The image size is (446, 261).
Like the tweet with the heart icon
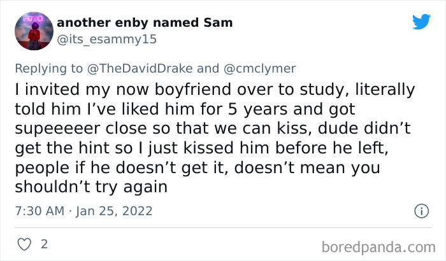click(x=23, y=244)
